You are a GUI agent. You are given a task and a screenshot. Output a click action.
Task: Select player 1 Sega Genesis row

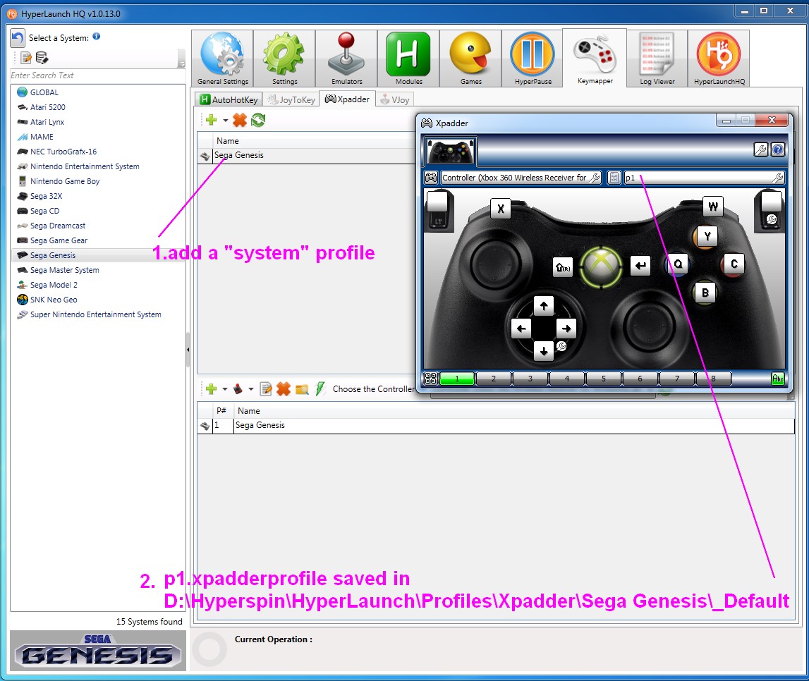click(x=496, y=425)
